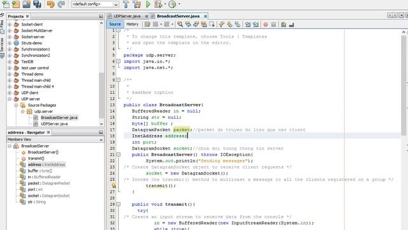
Task: Open the default config dropdown
Action: coord(95,4)
